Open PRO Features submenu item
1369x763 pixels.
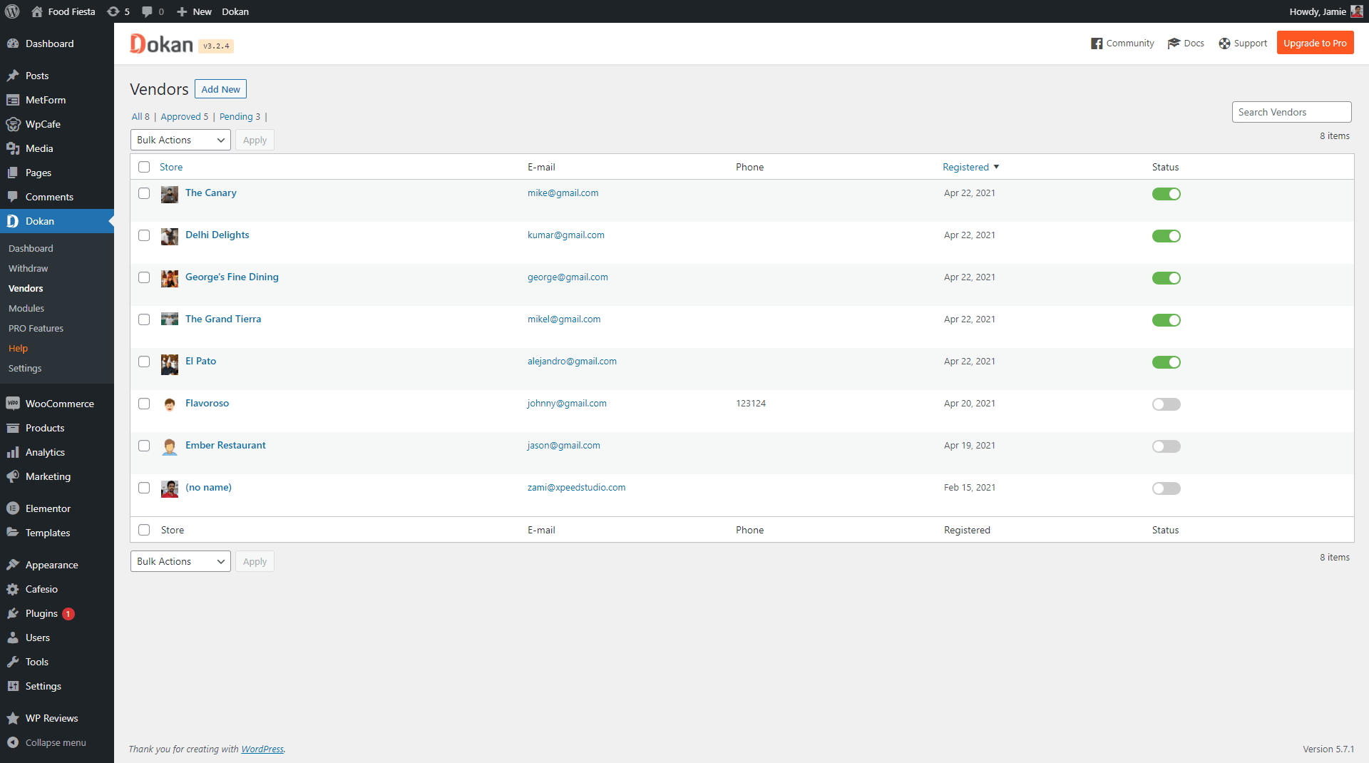(x=36, y=328)
